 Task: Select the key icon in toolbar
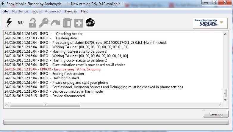click(x=44, y=23)
